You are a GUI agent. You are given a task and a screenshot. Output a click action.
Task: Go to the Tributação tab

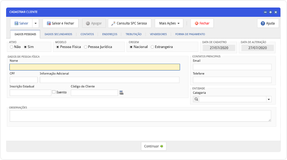point(133,34)
